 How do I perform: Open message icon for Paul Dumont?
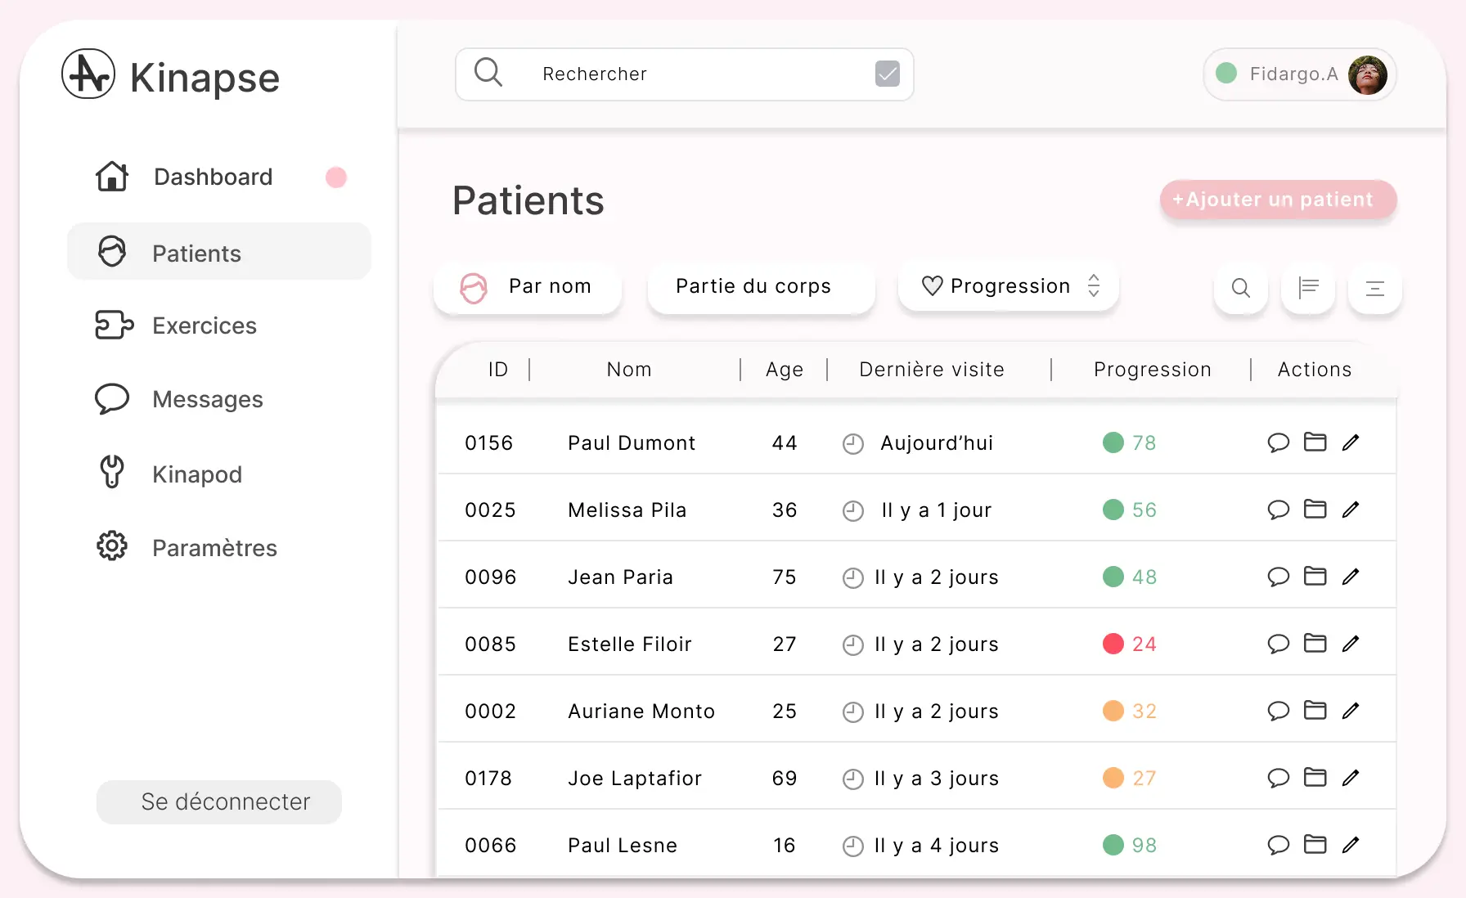tap(1278, 442)
